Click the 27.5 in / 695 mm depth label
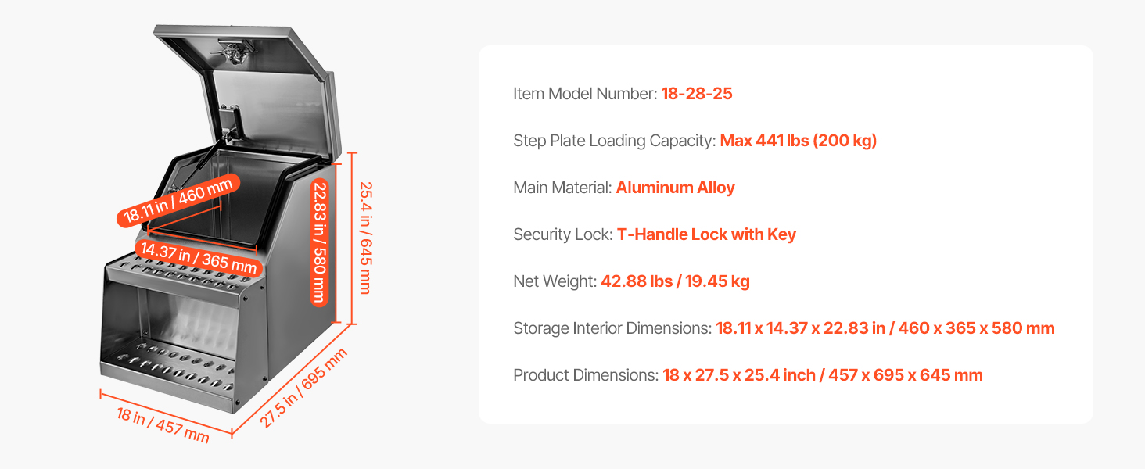Image resolution: width=1145 pixels, height=469 pixels. [x=303, y=388]
